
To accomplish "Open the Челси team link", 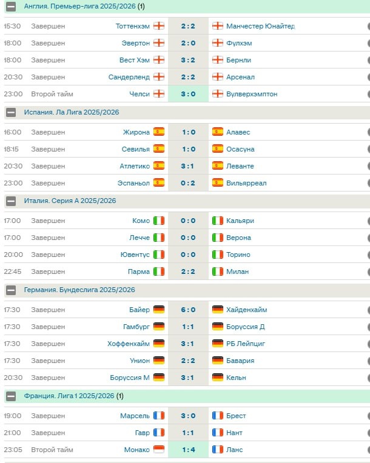I will [x=140, y=94].
